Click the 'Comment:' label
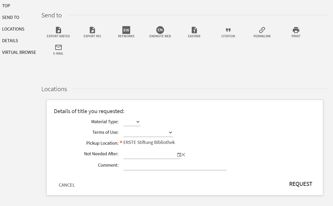The height and width of the screenshot is (206, 333). click(x=108, y=165)
